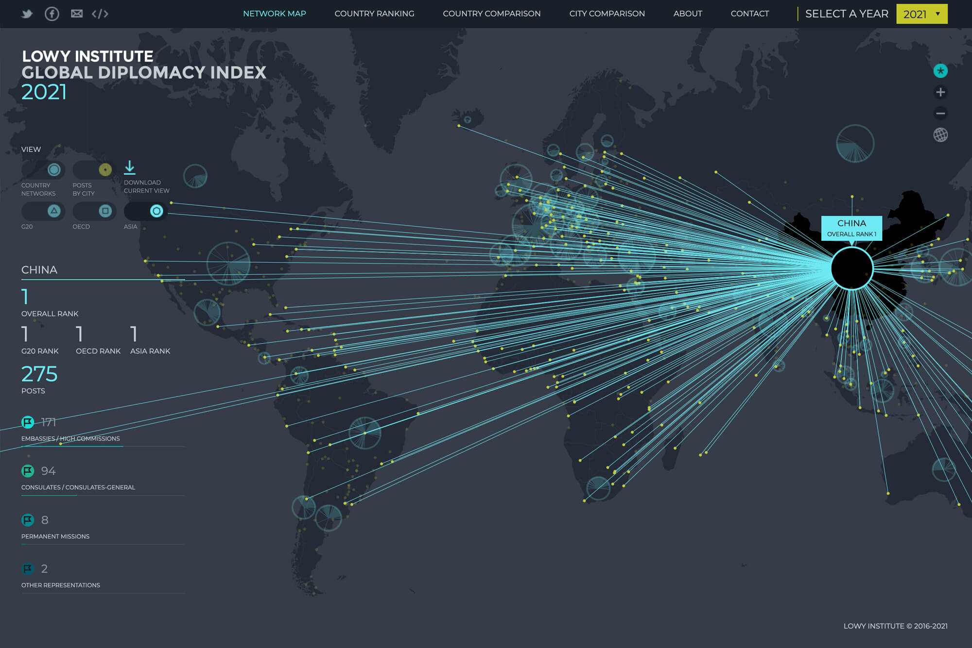Open the About page
The width and height of the screenshot is (972, 648).
[688, 14]
